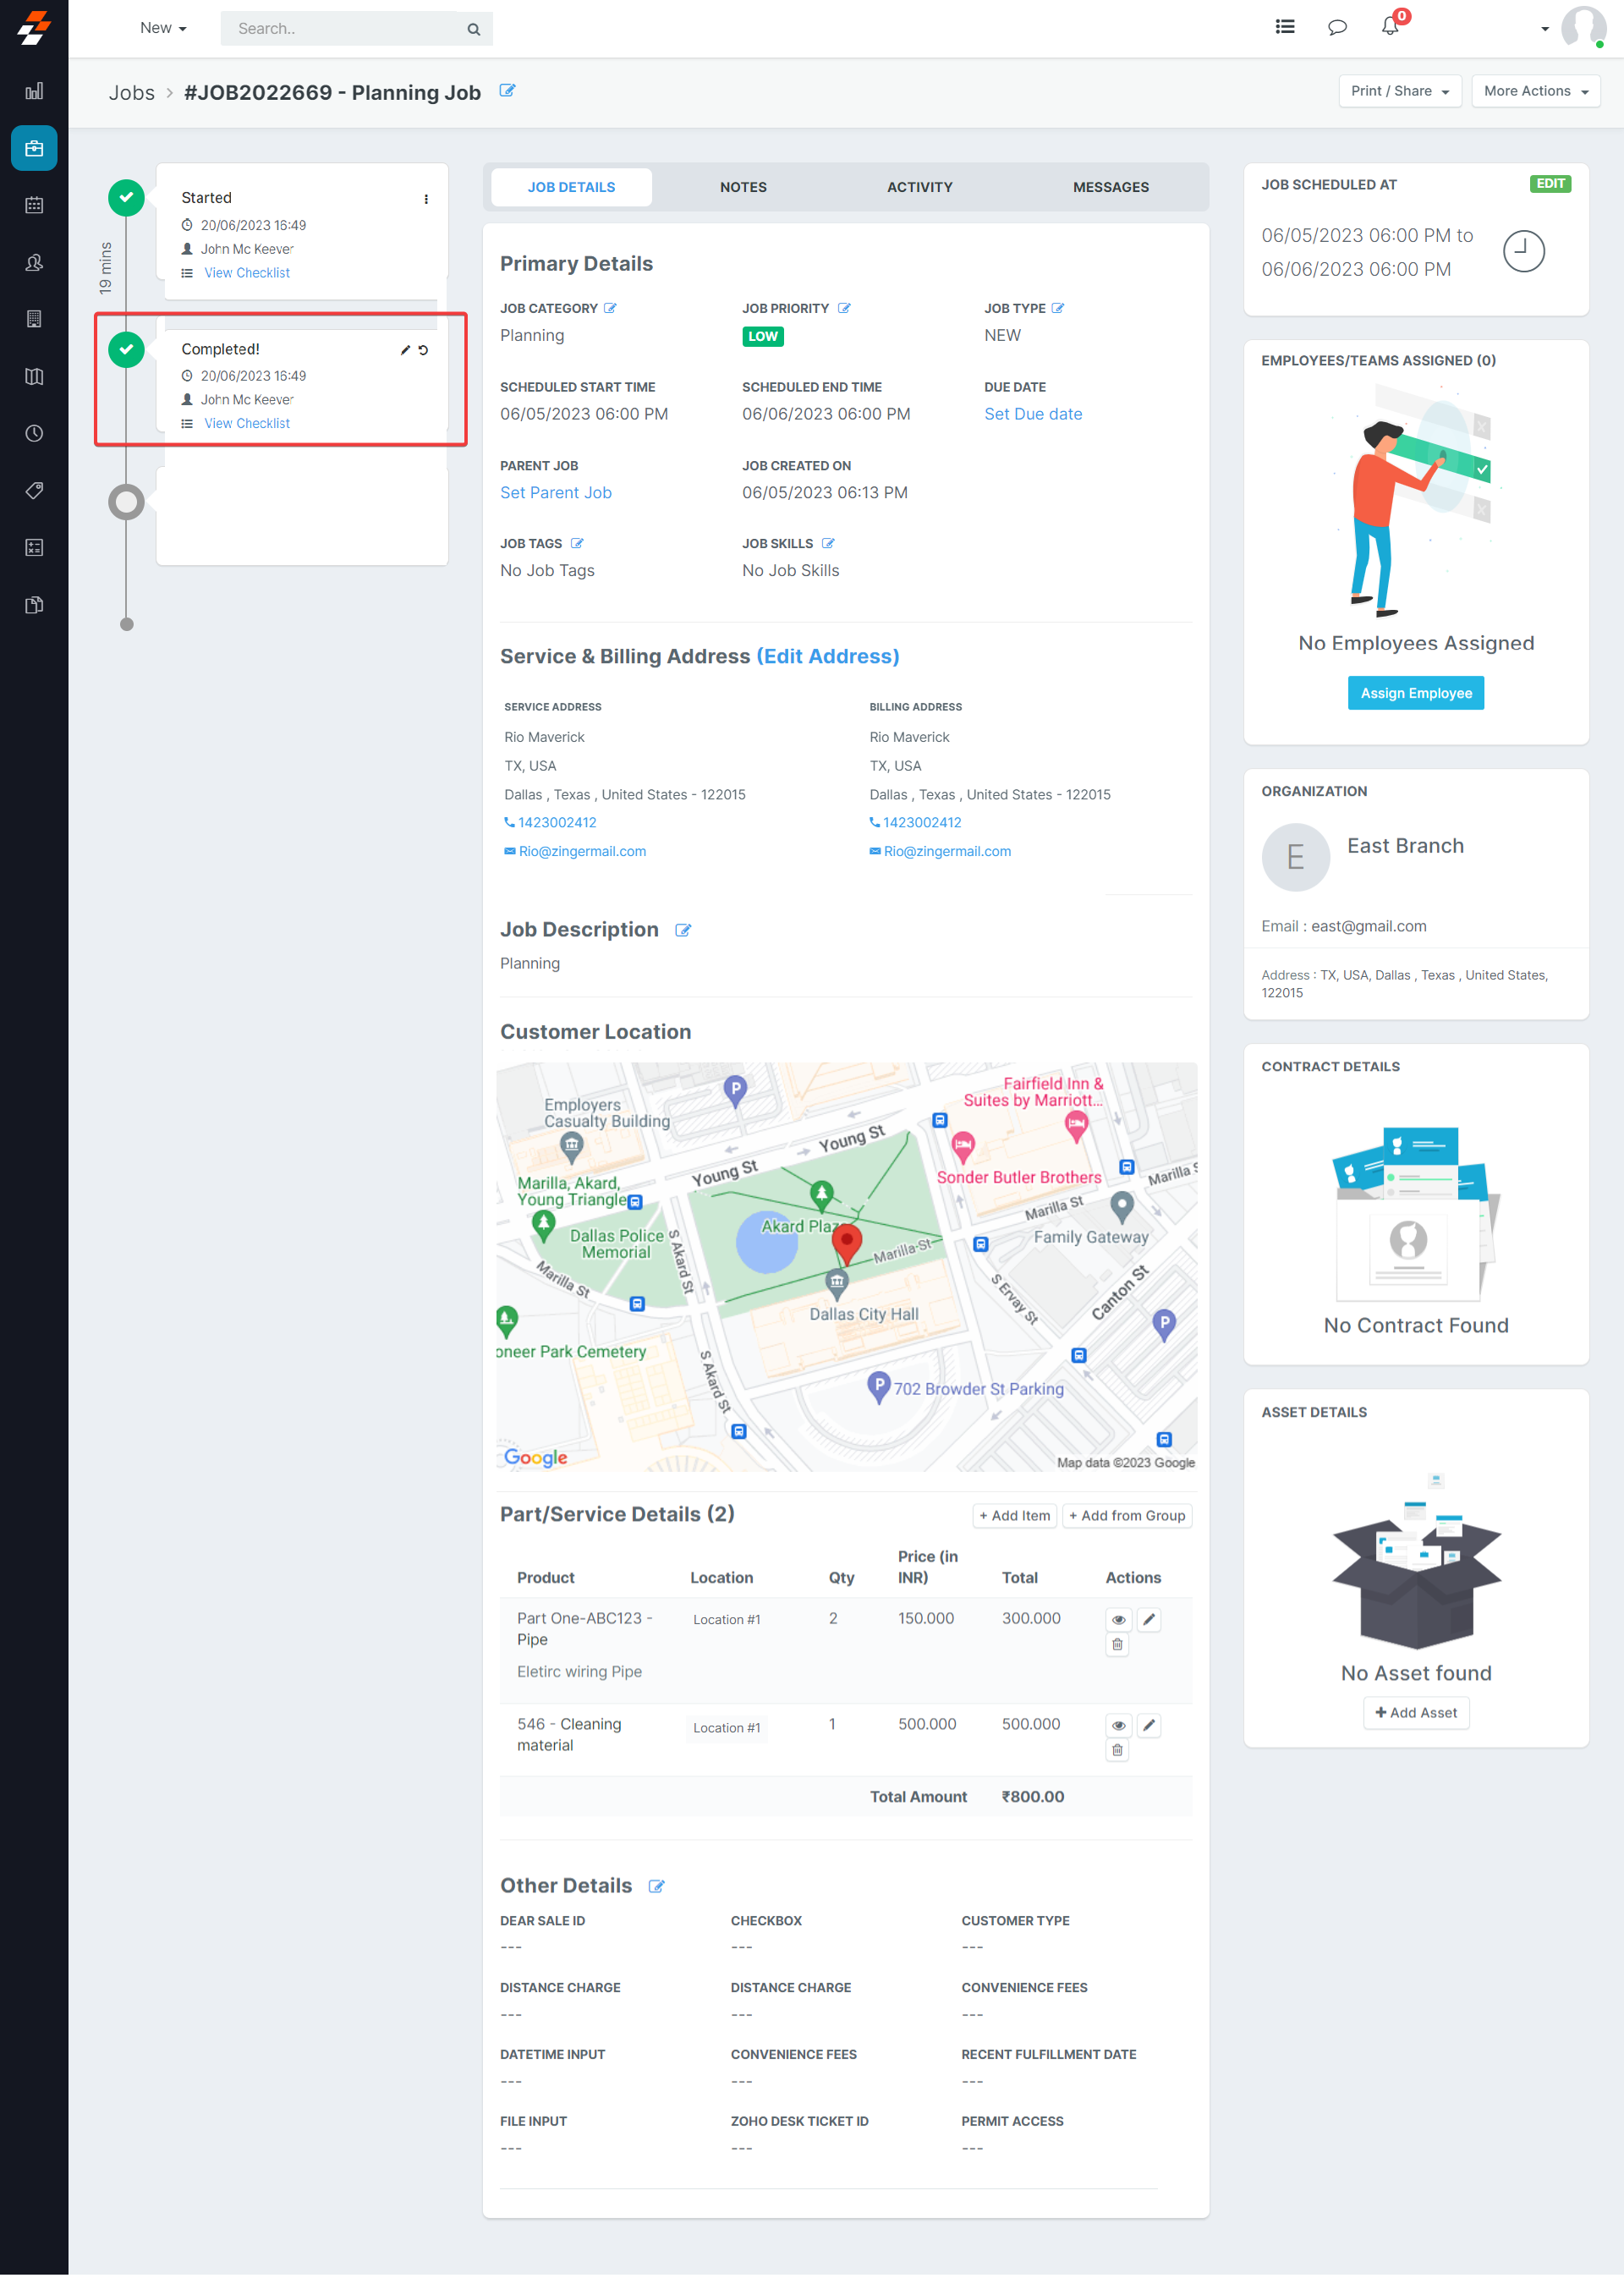Click the Set Due date link
The height and width of the screenshot is (2278, 1624).
(1032, 414)
